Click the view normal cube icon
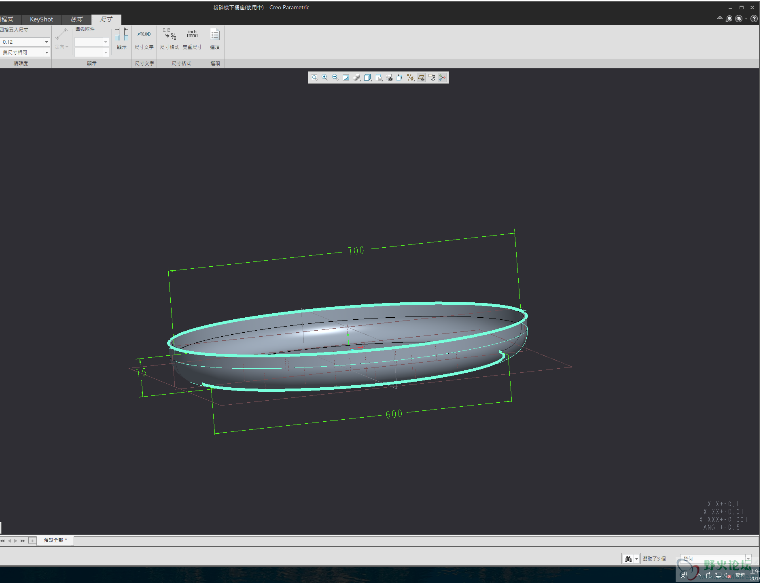 click(x=400, y=77)
